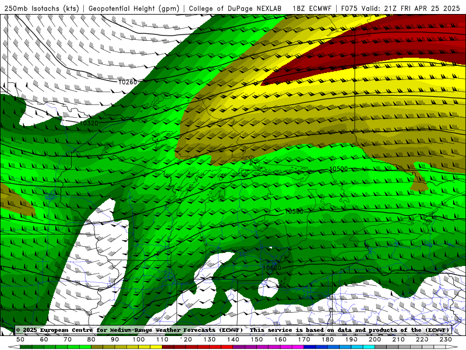Click the '250mb Isotachs (kts)' title text
This screenshot has width=466, height=350.
(x=41, y=9)
